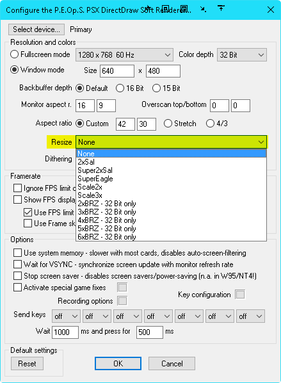Enable Use system memory checkbox
This screenshot has width=281, height=383.
pyautogui.click(x=17, y=253)
